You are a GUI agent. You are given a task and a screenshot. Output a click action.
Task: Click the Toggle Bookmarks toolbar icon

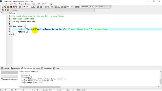5,10
